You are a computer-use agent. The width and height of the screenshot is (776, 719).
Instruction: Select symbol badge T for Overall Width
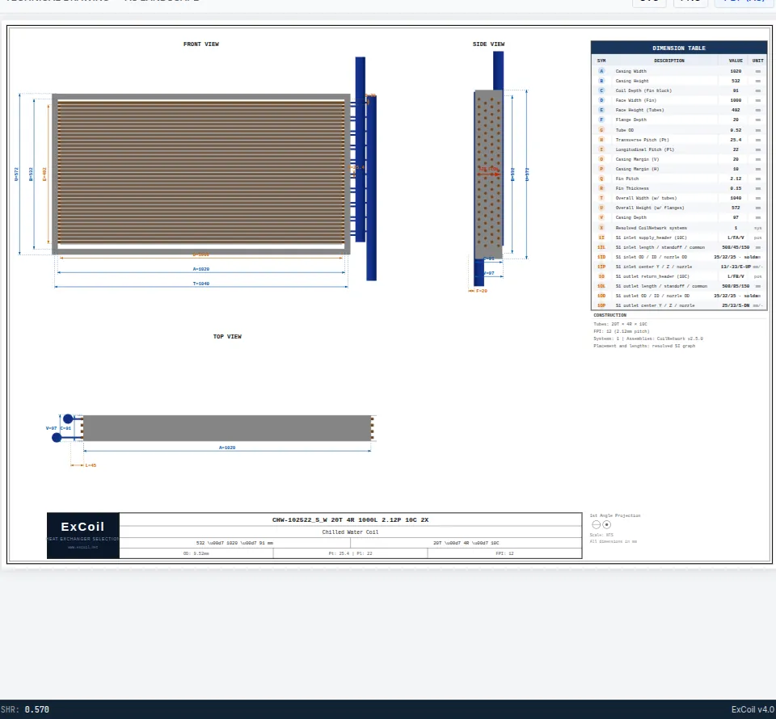pyautogui.click(x=601, y=198)
